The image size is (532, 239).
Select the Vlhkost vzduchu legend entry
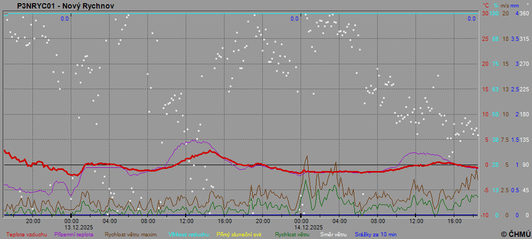tap(188, 234)
